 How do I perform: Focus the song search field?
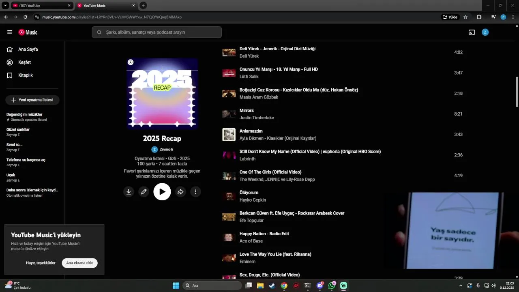tap(157, 32)
